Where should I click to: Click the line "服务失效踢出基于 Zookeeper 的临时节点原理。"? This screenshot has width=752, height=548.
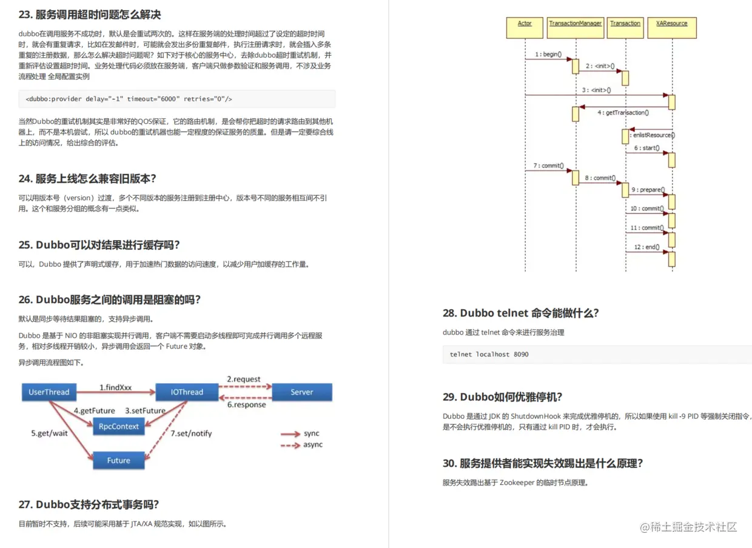point(515,483)
